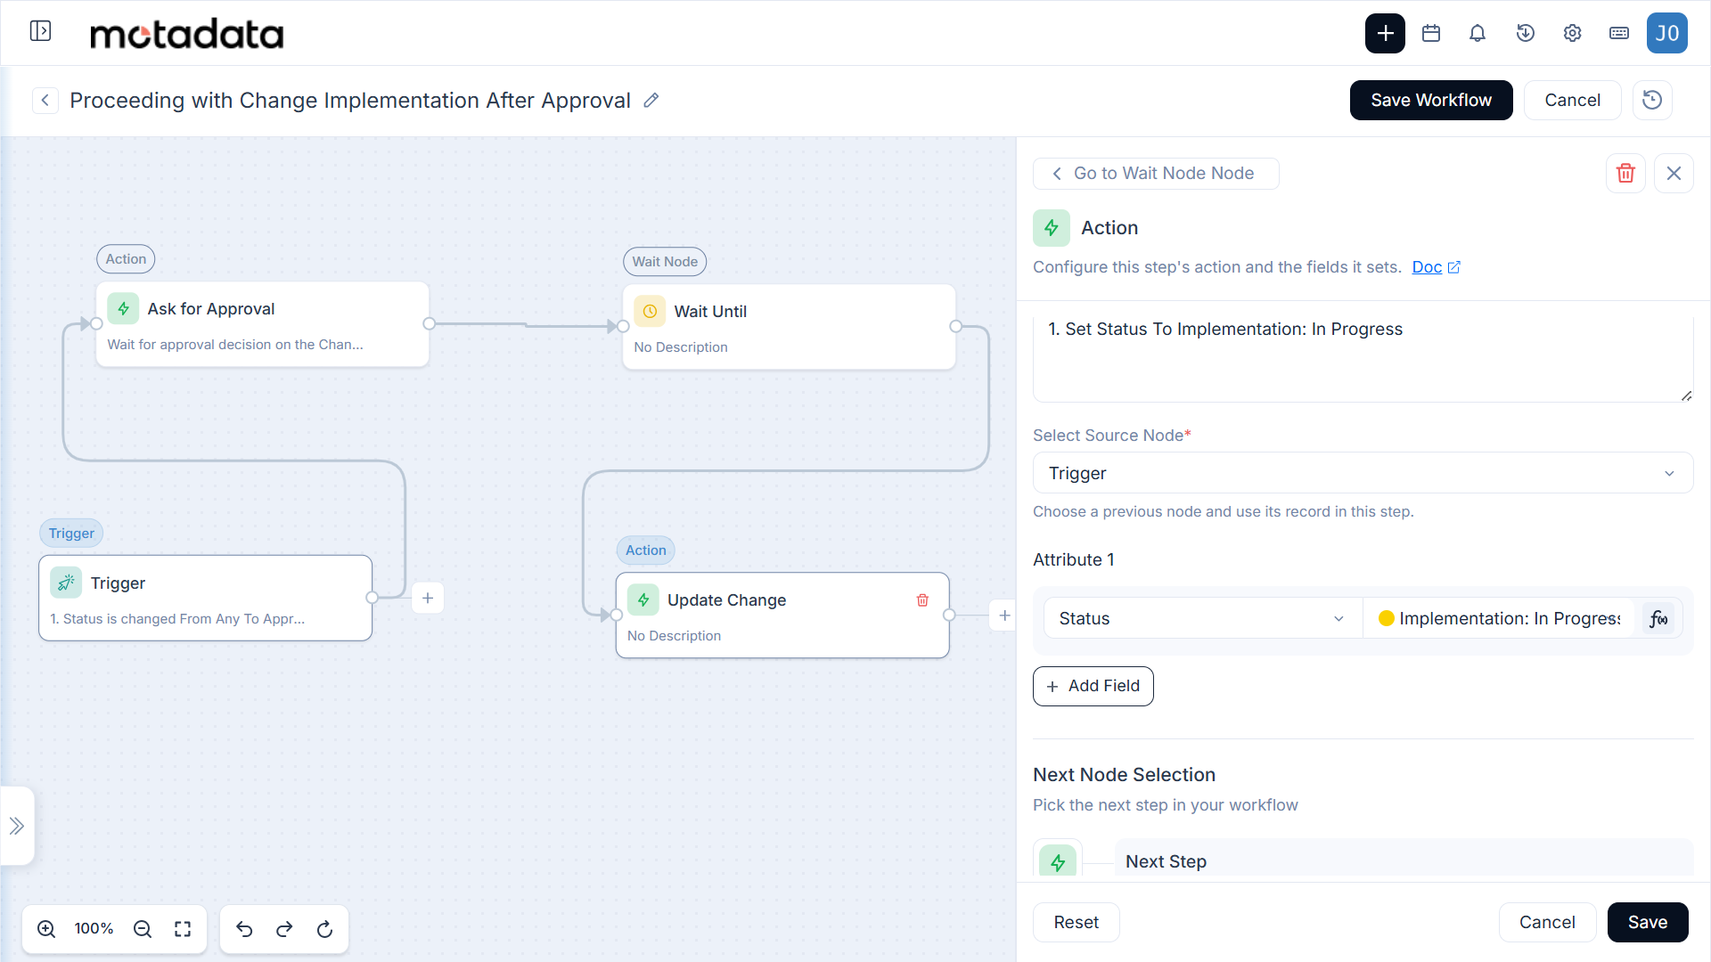1711x962 pixels.
Task: Click the black plus create button
Action: tap(1385, 33)
